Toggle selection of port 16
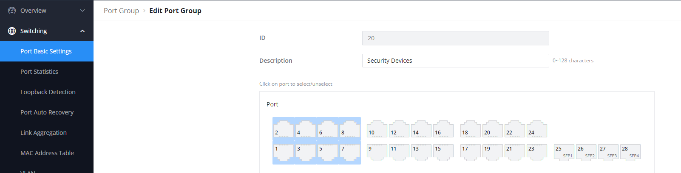This screenshot has width=681, height=173. [x=443, y=129]
